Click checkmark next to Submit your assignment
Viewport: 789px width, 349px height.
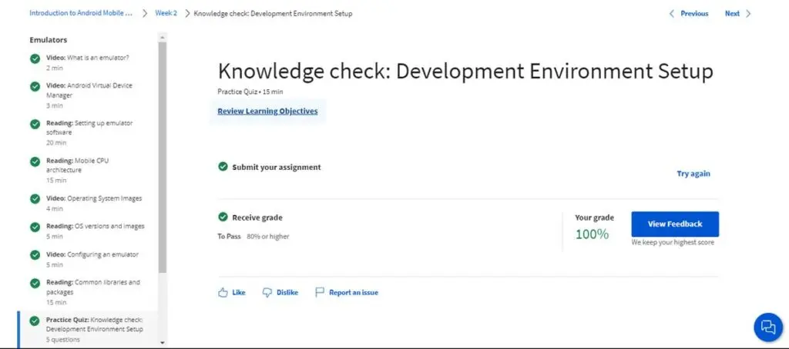click(223, 166)
